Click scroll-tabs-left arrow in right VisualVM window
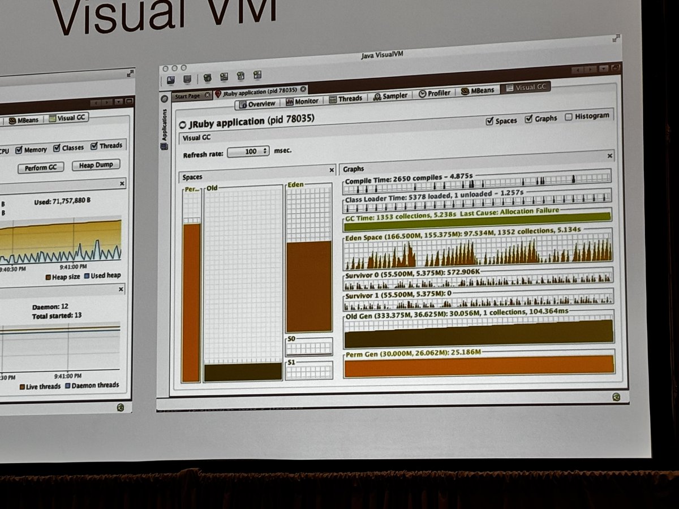This screenshot has height=509, width=679. coord(577,69)
